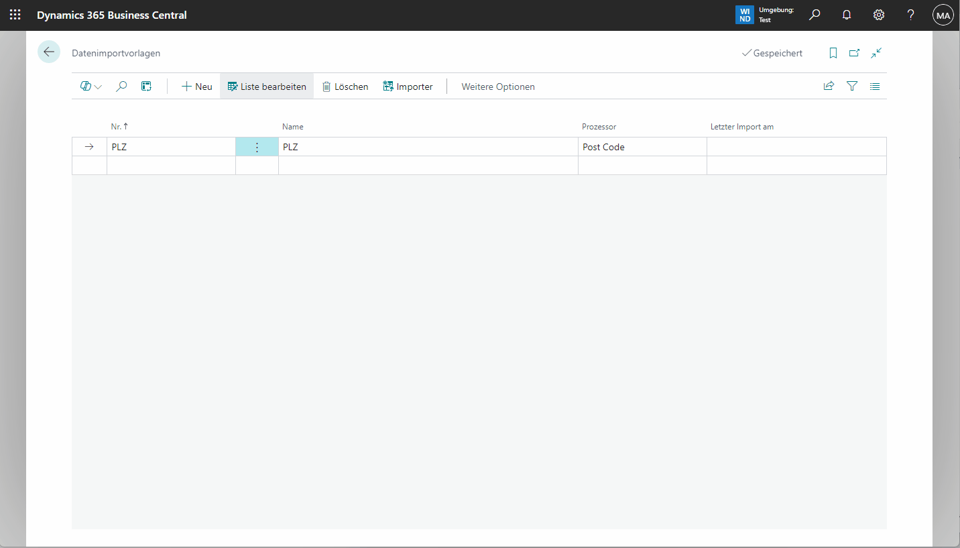Collapse the page with the shrink arrows icon
Viewport: 960px width, 548px height.
point(876,53)
